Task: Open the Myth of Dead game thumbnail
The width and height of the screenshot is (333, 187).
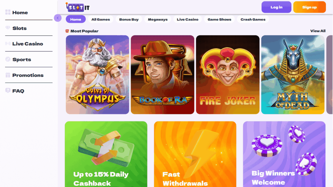Action: (x=293, y=75)
